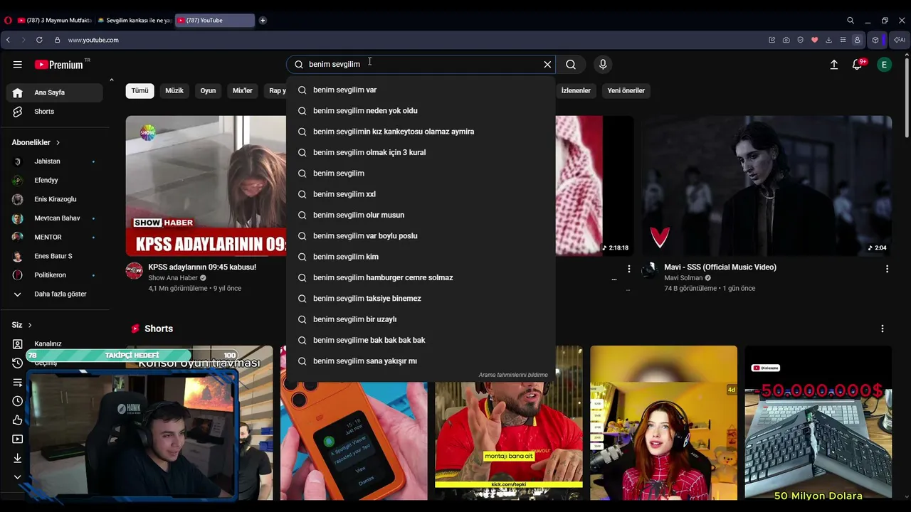Toggle the YouTube guide hamburger menu
911x512 pixels.
(x=17, y=65)
